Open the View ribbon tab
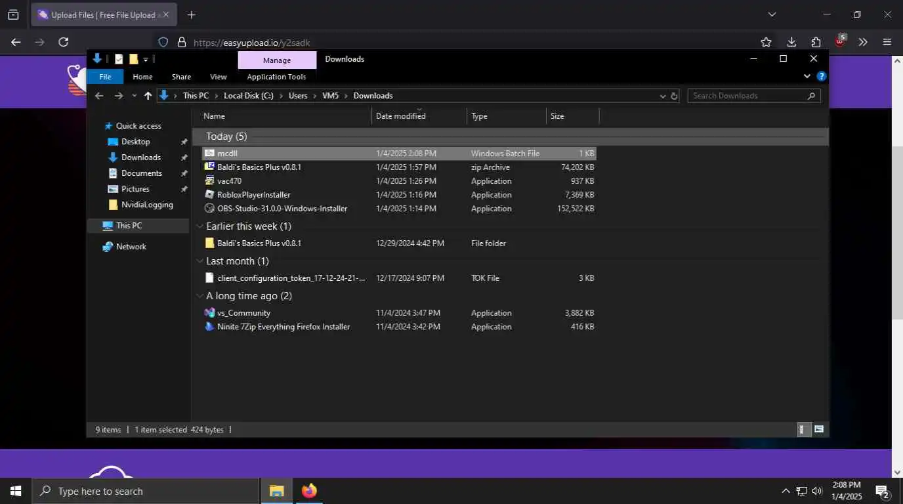 pos(218,77)
